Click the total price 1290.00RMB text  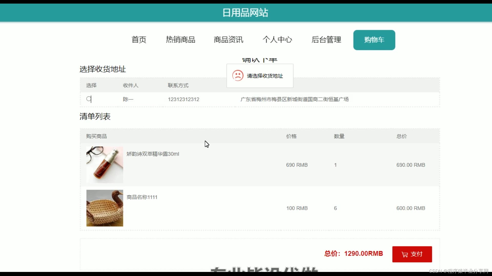pyautogui.click(x=363, y=254)
